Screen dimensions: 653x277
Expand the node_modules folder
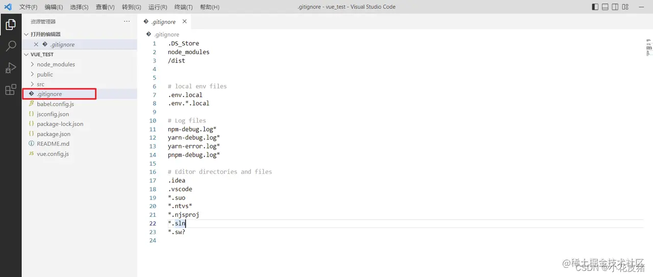tap(79, 64)
